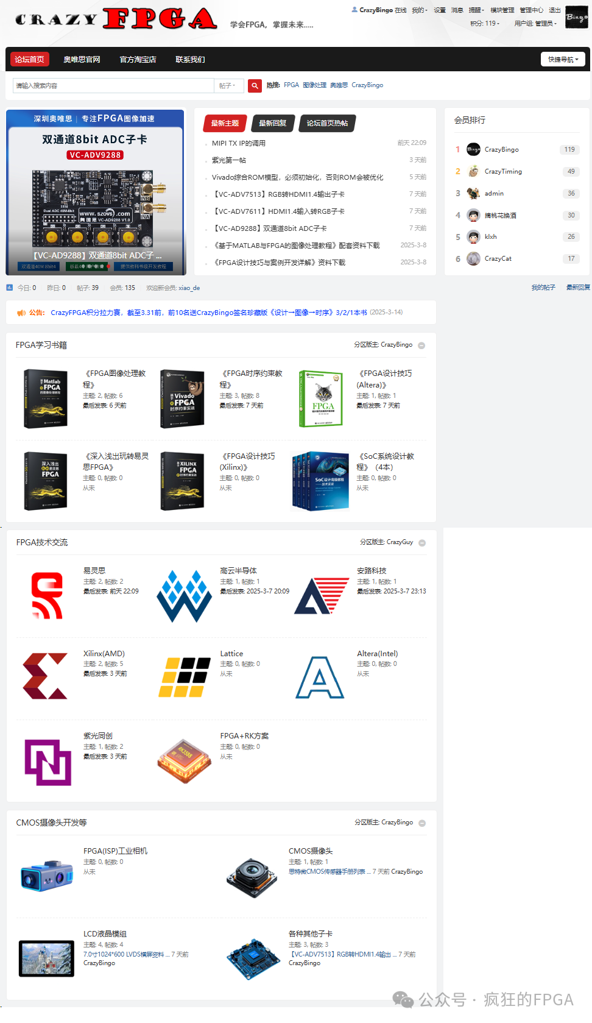Open the FPGA(ISP)工业相机 camera icon

(x=47, y=876)
